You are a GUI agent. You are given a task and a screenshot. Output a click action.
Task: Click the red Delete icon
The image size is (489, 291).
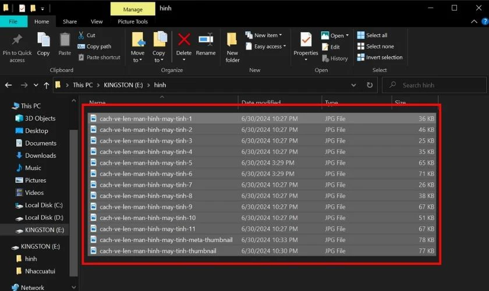(x=184, y=41)
